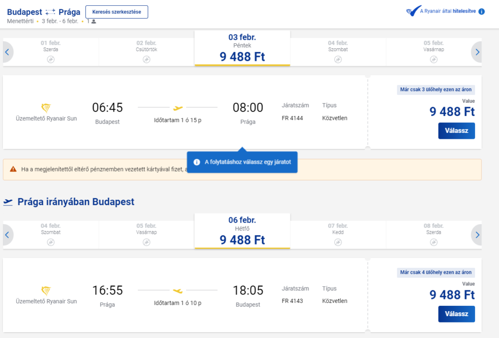This screenshot has height=338, width=499.
Task: Show later outbound dates with right arrow
Action: click(477, 52)
